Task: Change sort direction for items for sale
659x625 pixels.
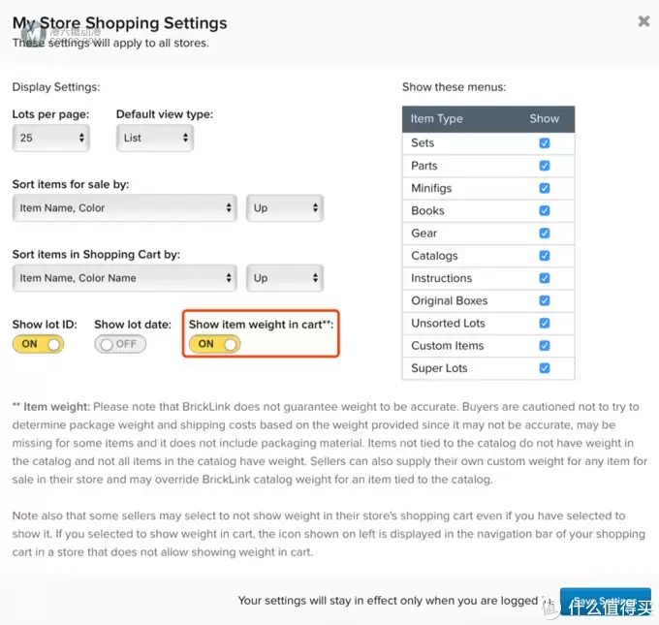Action: [x=285, y=208]
